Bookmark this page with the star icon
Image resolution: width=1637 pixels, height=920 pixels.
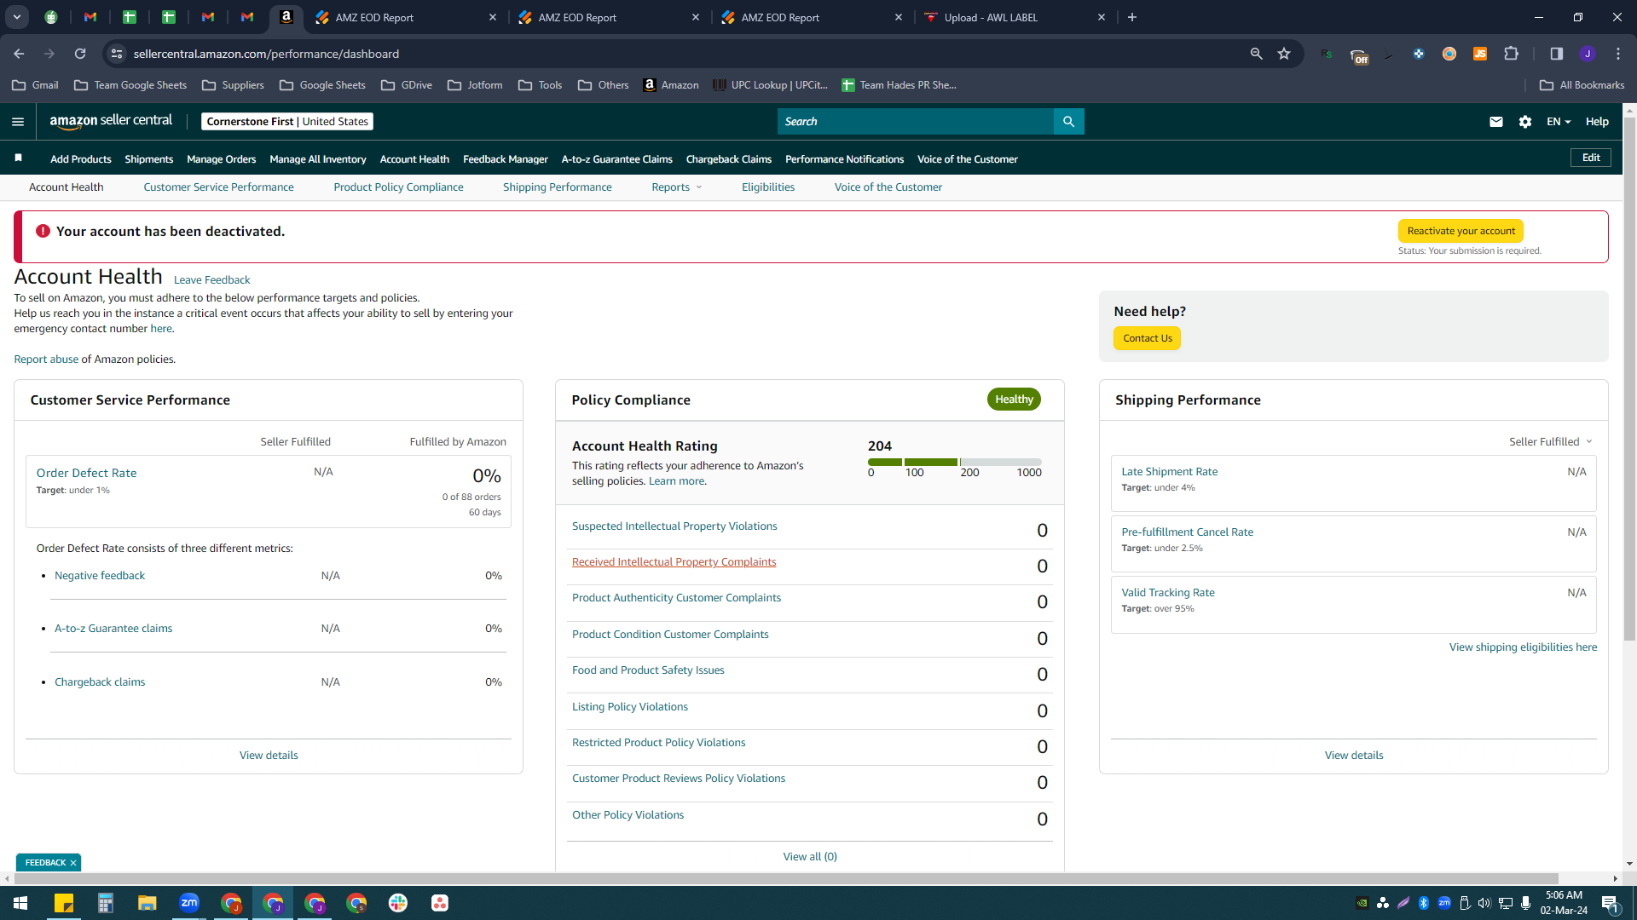[1284, 54]
